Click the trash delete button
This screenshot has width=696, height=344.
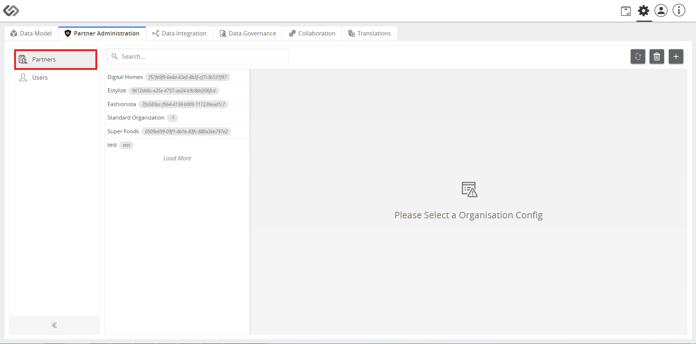pyautogui.click(x=657, y=56)
